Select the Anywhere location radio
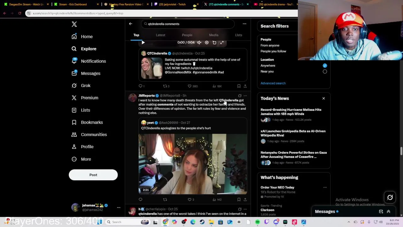This screenshot has width=403, height=227. 325,66
